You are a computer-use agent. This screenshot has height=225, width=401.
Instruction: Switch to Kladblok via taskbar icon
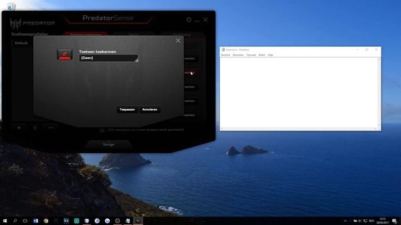(128, 221)
